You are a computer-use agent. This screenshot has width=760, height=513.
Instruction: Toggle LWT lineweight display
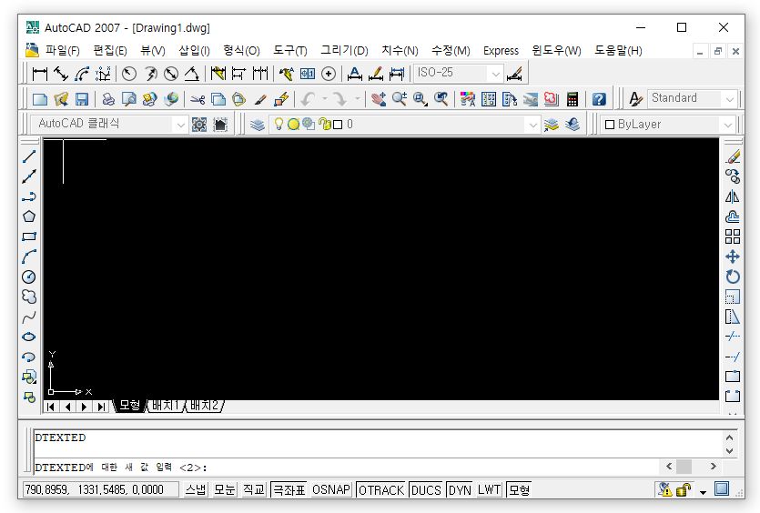(x=489, y=489)
